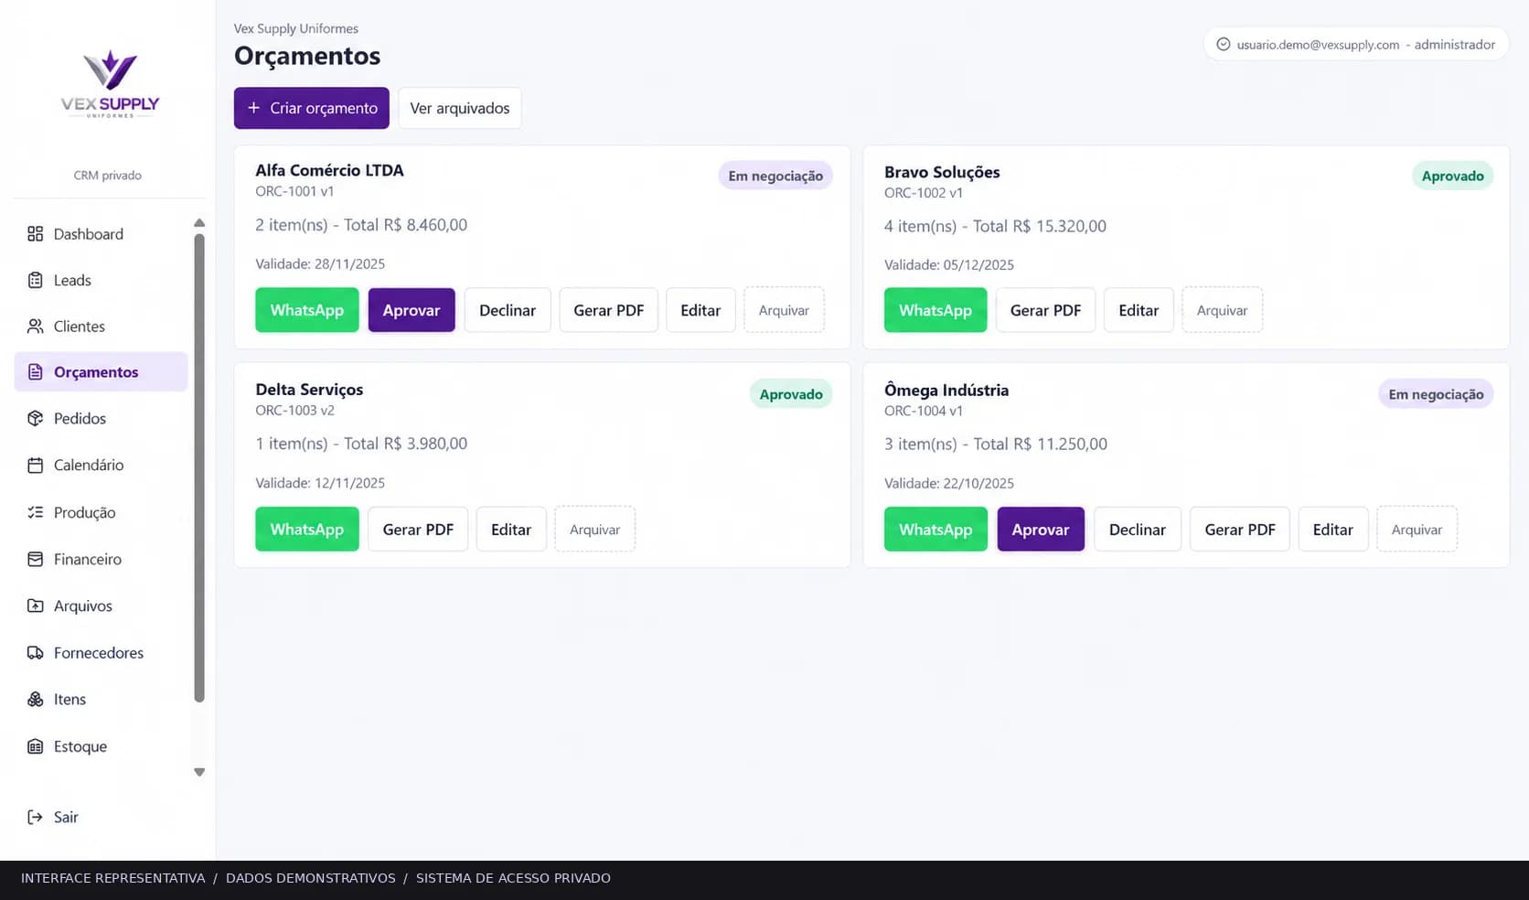Click the Produção checklist icon
Image resolution: width=1529 pixels, height=900 pixels.
coord(36,512)
